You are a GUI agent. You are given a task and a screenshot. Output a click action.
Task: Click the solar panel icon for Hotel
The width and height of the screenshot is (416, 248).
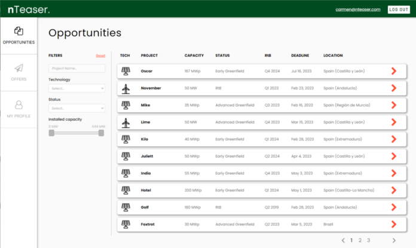point(126,190)
